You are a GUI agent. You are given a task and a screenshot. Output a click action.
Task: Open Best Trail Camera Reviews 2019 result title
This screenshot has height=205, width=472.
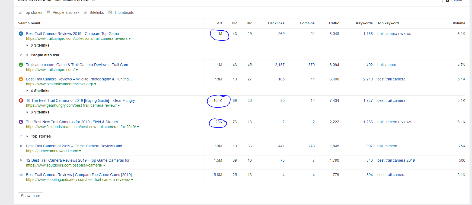[75, 34]
